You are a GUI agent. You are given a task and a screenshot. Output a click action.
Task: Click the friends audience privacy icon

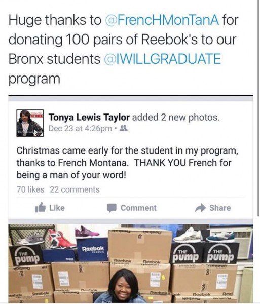tap(124, 128)
